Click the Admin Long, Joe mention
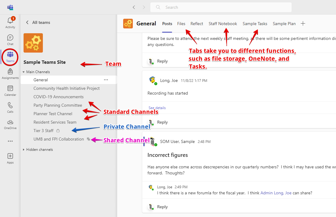 (276, 193)
